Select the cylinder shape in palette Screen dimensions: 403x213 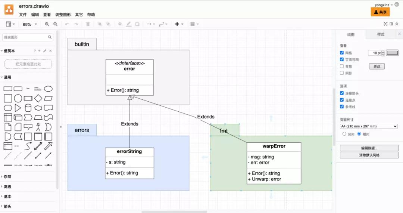pos(28,108)
